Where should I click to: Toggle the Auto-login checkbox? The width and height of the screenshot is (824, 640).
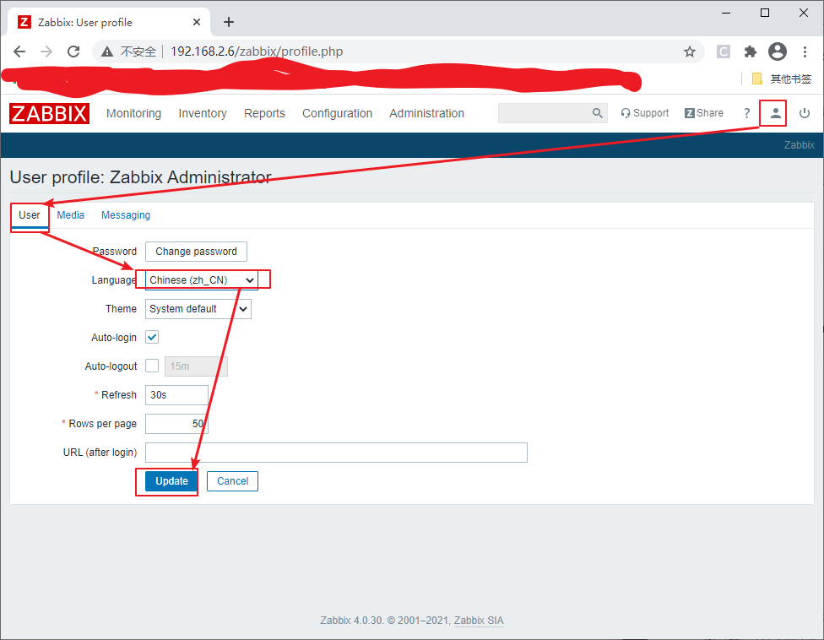point(152,338)
